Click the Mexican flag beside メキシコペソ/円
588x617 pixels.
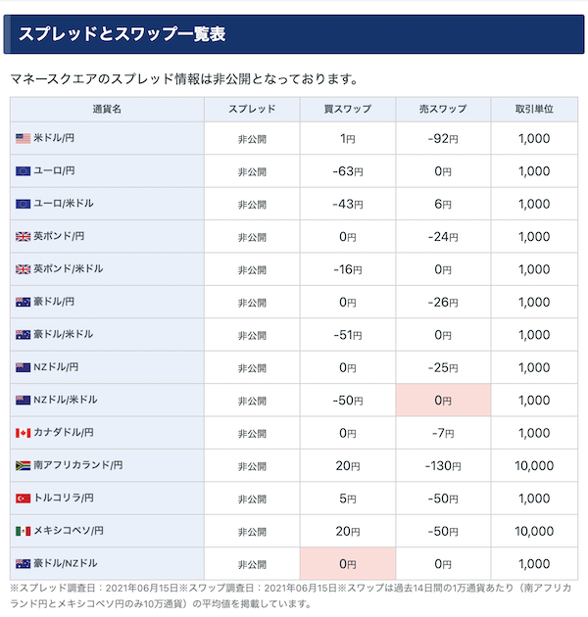23,531
